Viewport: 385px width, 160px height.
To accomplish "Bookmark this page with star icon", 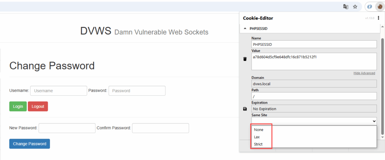I will point(355,7).
